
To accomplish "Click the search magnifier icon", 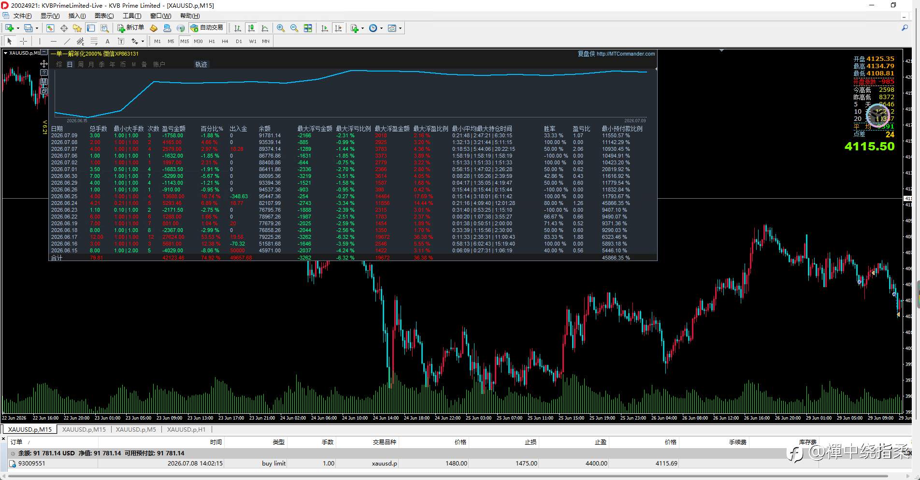I will pyautogui.click(x=905, y=28).
